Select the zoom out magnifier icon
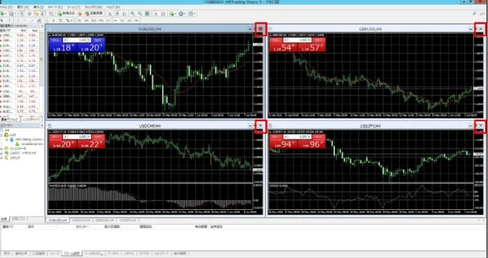The height and width of the screenshot is (258, 488). point(140,13)
